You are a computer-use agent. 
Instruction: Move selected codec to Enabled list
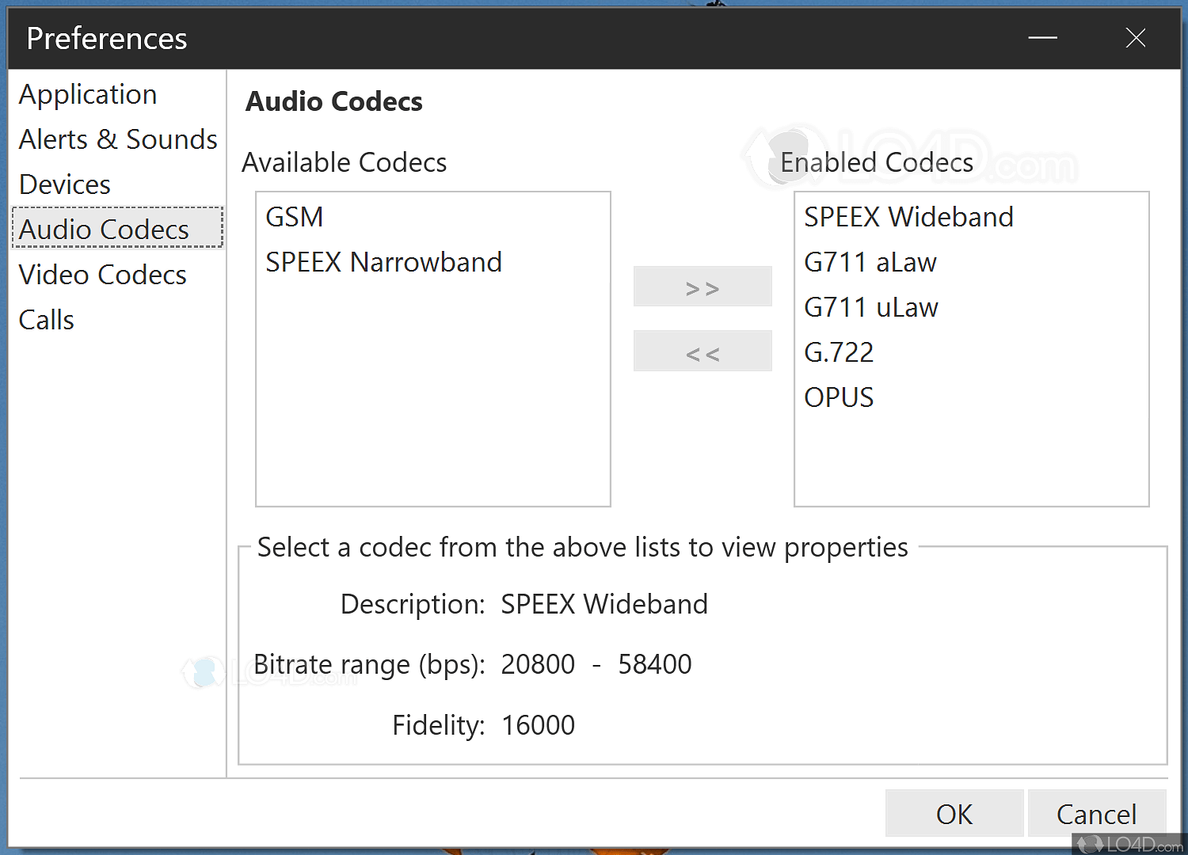click(703, 286)
